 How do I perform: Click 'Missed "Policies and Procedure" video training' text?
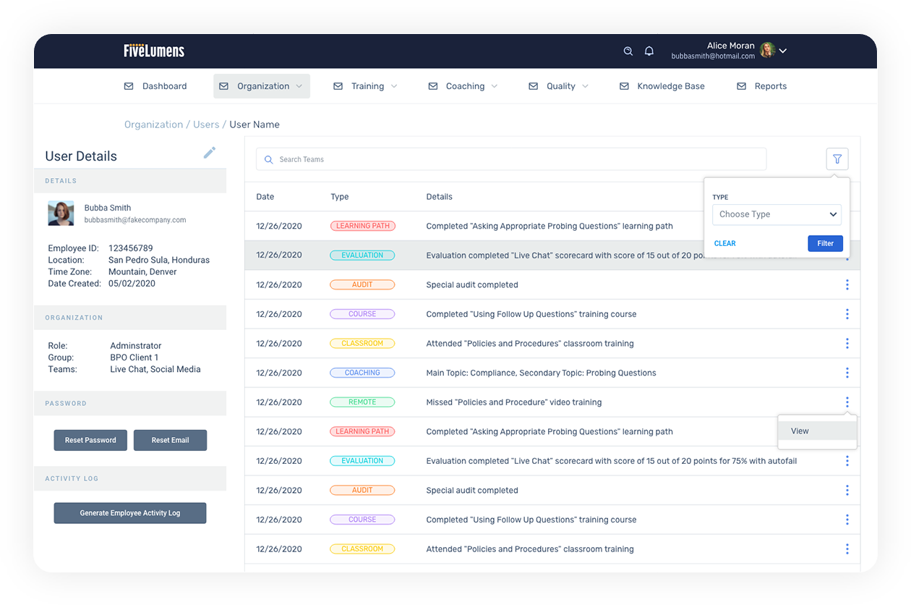click(x=514, y=402)
